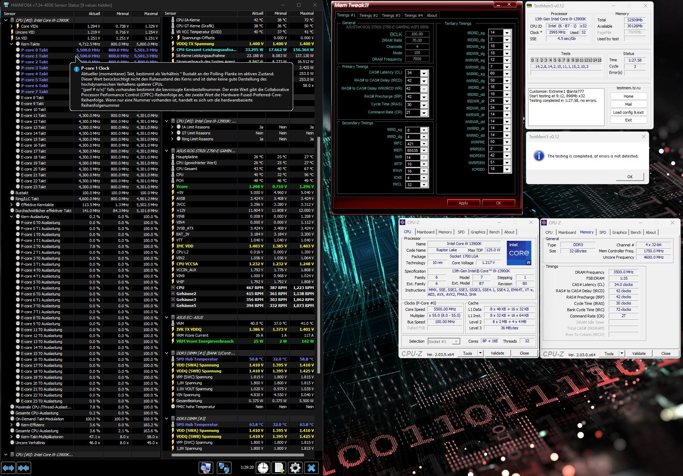Click HWiNFO network computers remote icon
The height and width of the screenshot is (476, 683).
pos(224,468)
